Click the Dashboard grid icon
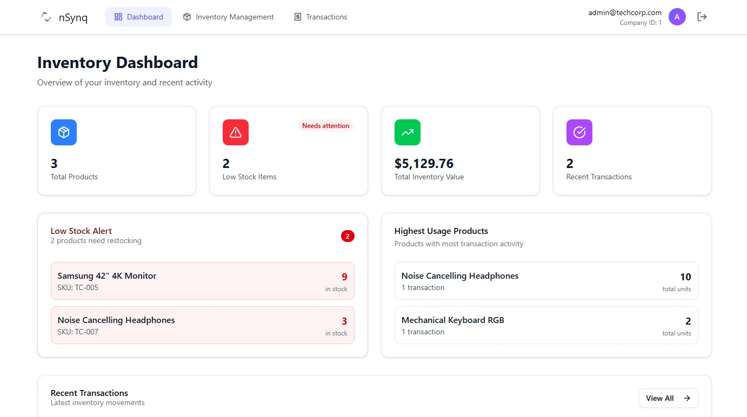 point(118,17)
